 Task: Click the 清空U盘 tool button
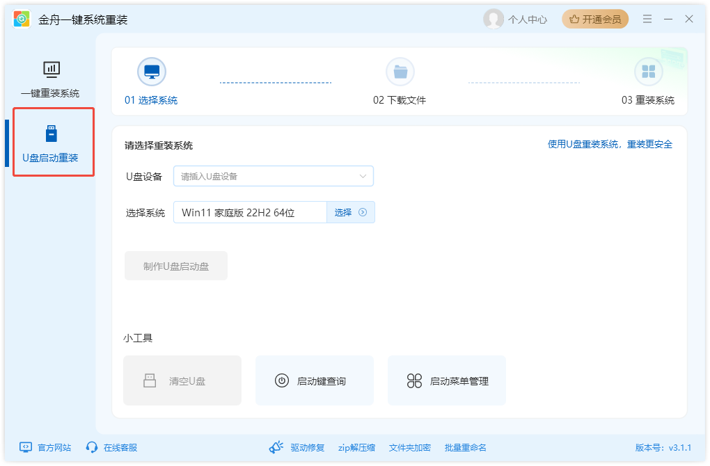(x=182, y=380)
